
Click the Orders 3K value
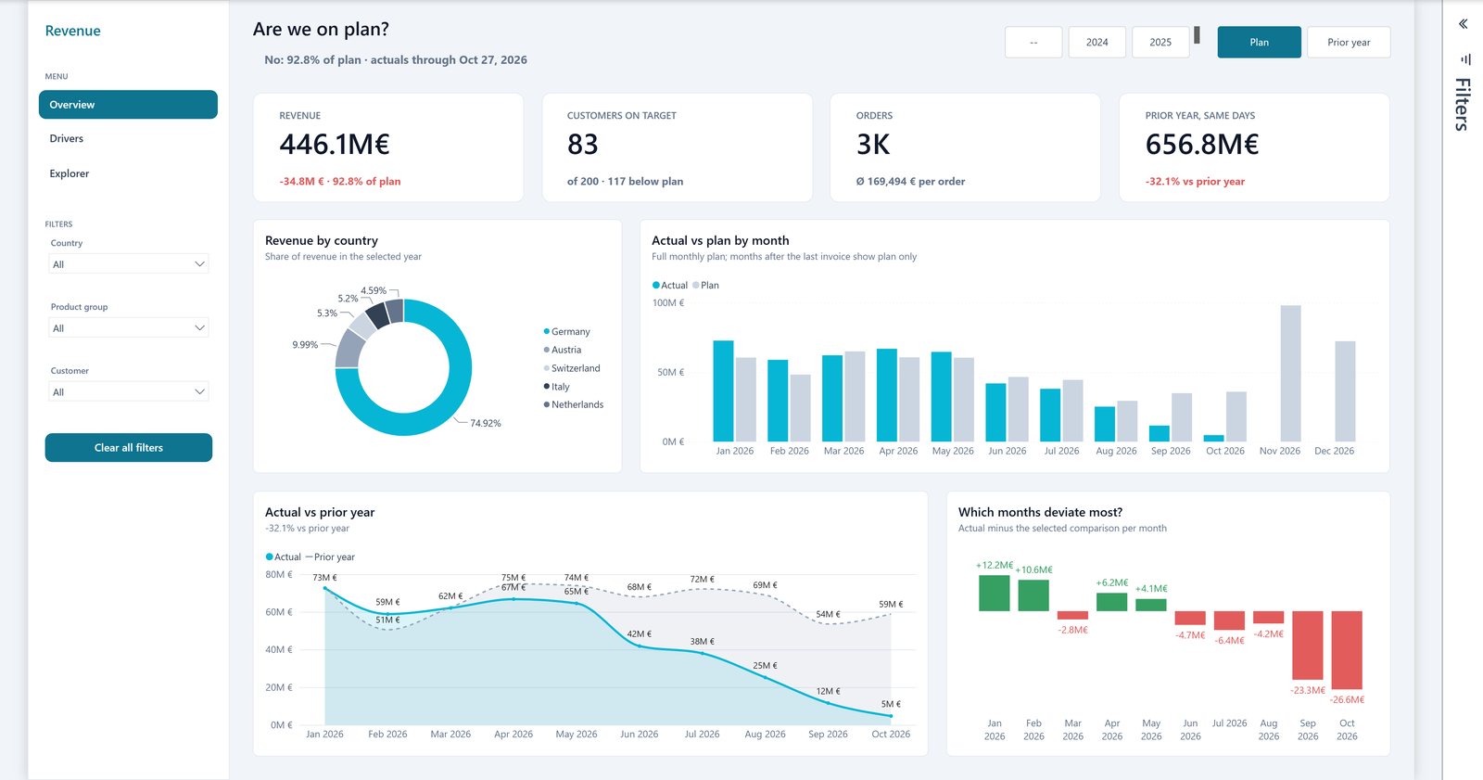pos(873,145)
